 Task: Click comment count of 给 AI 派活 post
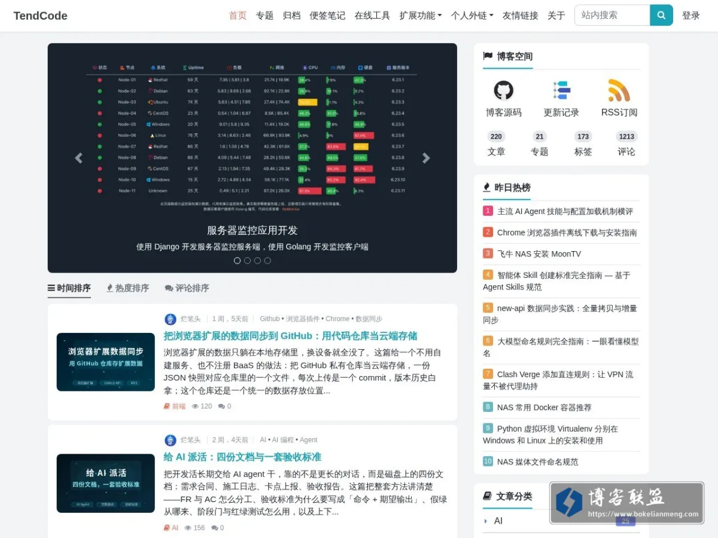coord(218,528)
